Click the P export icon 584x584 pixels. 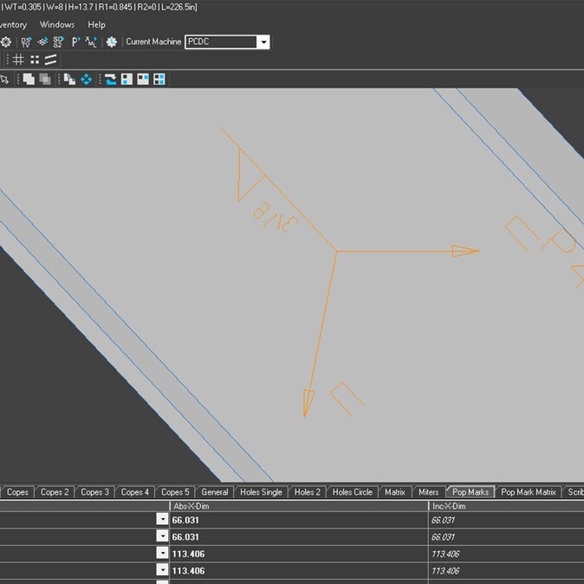pyautogui.click(x=76, y=42)
